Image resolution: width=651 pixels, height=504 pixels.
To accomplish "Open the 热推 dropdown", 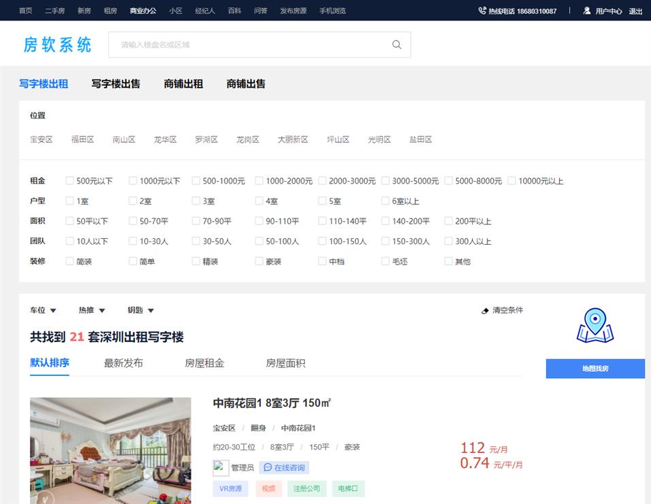I will tap(92, 310).
